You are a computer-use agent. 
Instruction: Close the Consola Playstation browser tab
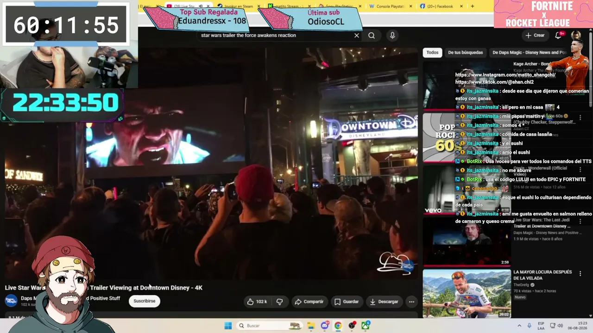[x=410, y=6]
